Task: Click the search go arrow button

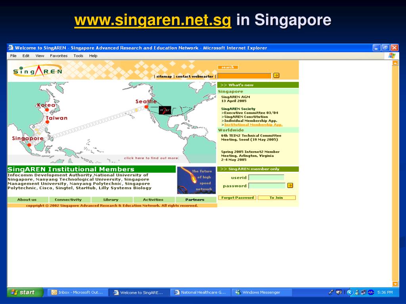Action: [276, 76]
